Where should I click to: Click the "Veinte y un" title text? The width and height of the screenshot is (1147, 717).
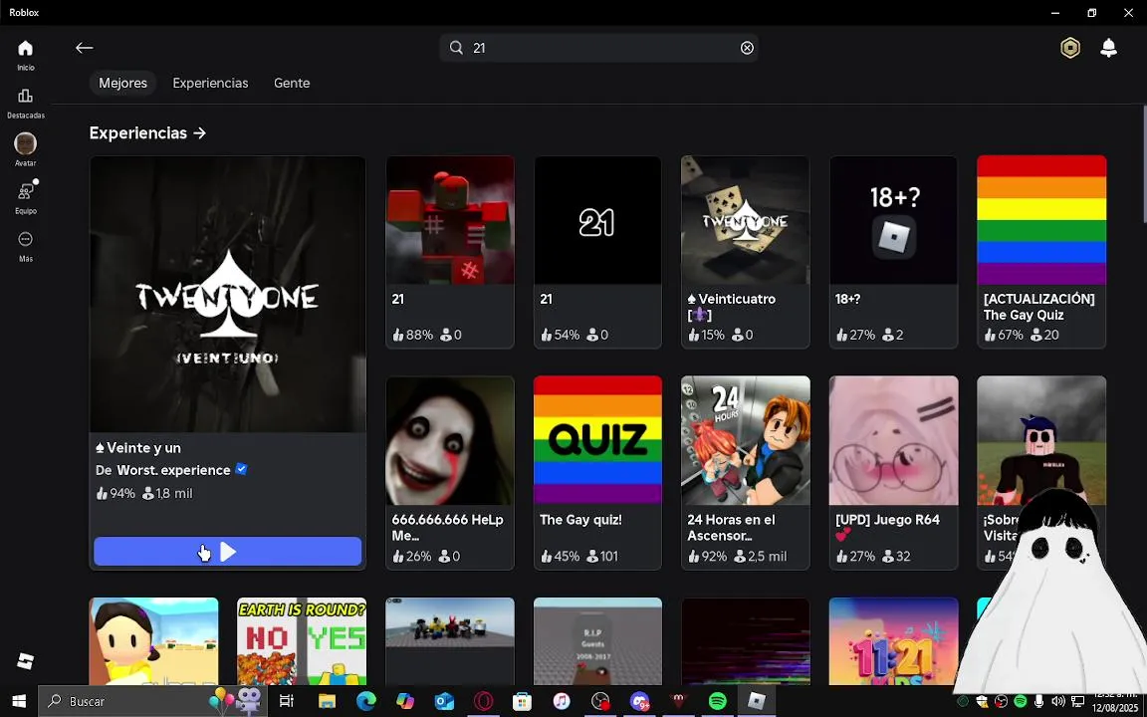[144, 448]
